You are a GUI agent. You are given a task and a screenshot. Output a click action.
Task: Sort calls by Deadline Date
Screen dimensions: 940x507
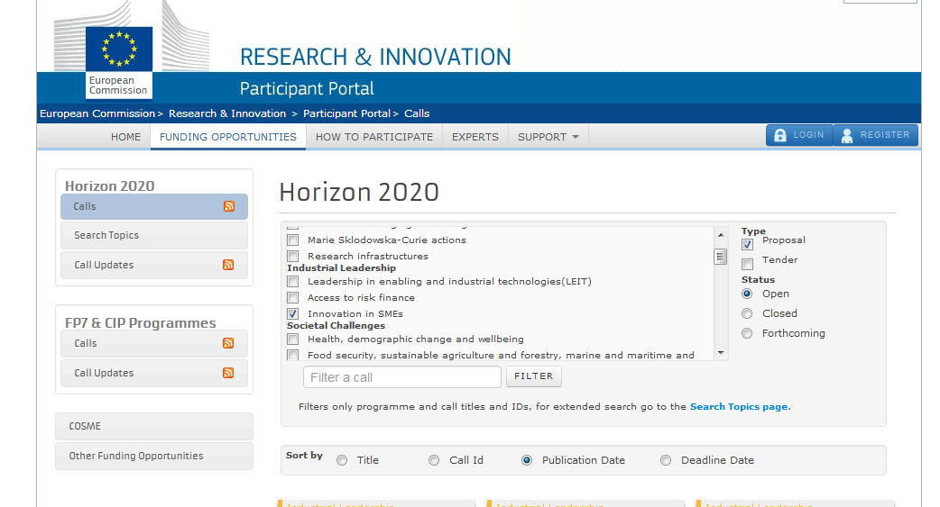pyautogui.click(x=666, y=460)
